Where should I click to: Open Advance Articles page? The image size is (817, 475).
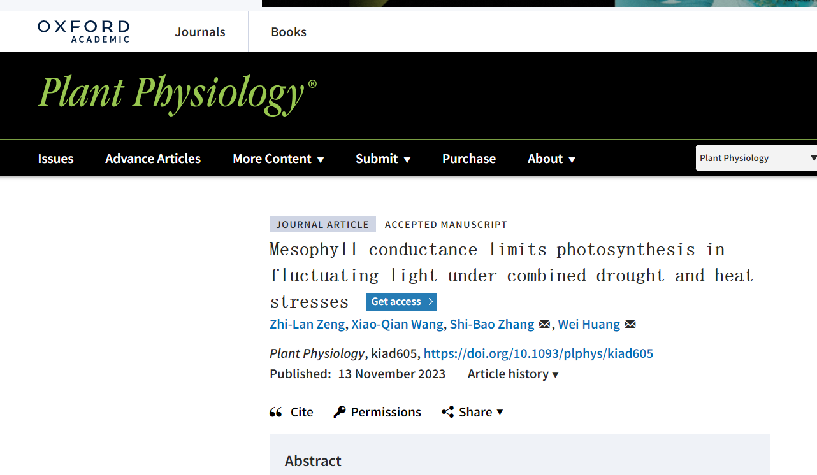pos(153,159)
